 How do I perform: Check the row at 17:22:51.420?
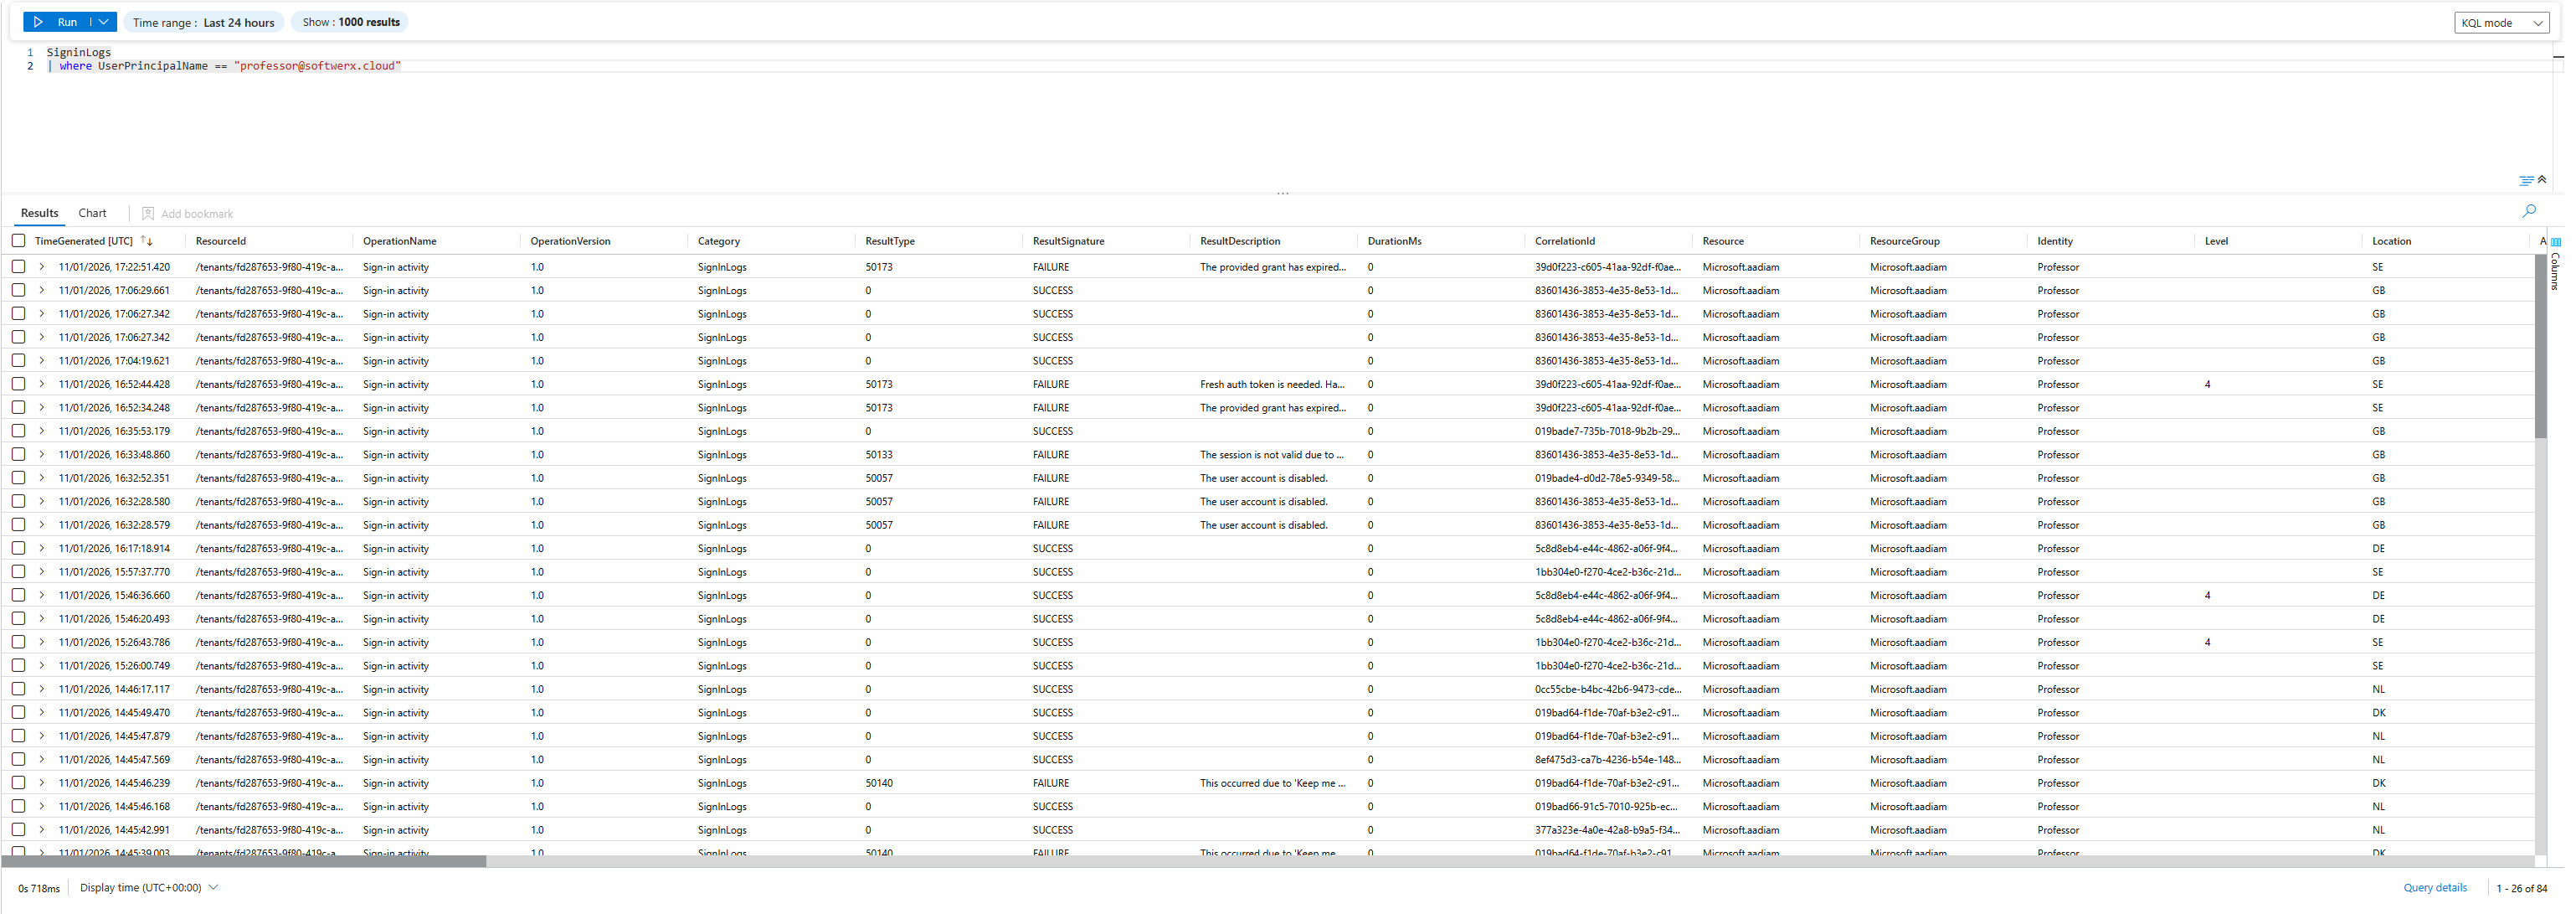point(18,267)
